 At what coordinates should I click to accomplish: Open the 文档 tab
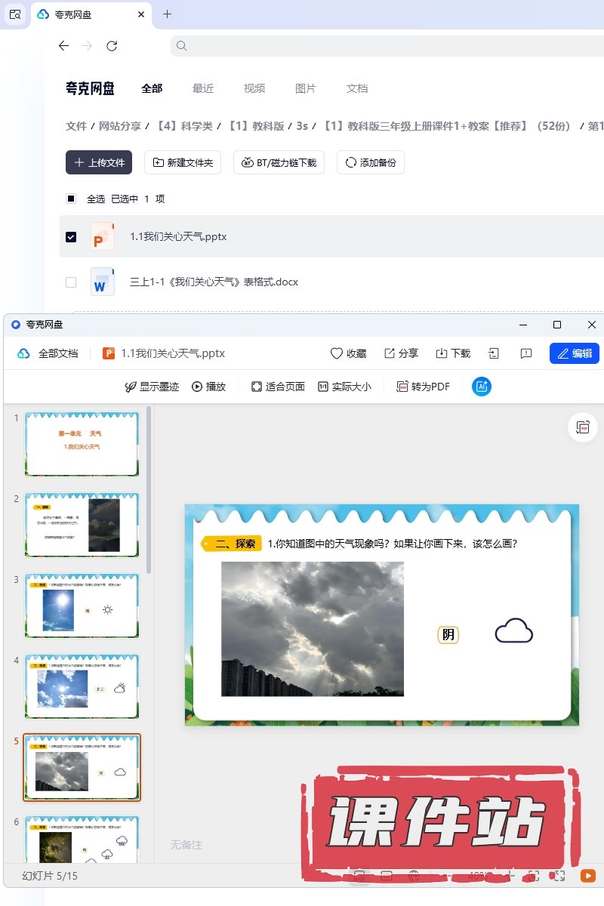[x=357, y=88]
